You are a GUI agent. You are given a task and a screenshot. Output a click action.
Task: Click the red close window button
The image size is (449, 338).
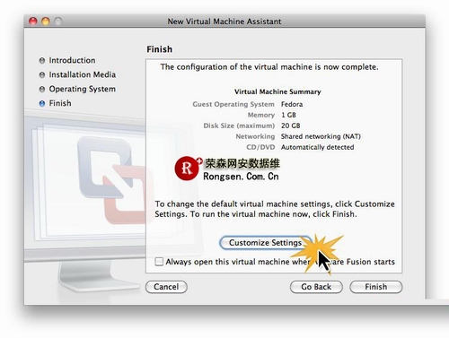pos(32,22)
